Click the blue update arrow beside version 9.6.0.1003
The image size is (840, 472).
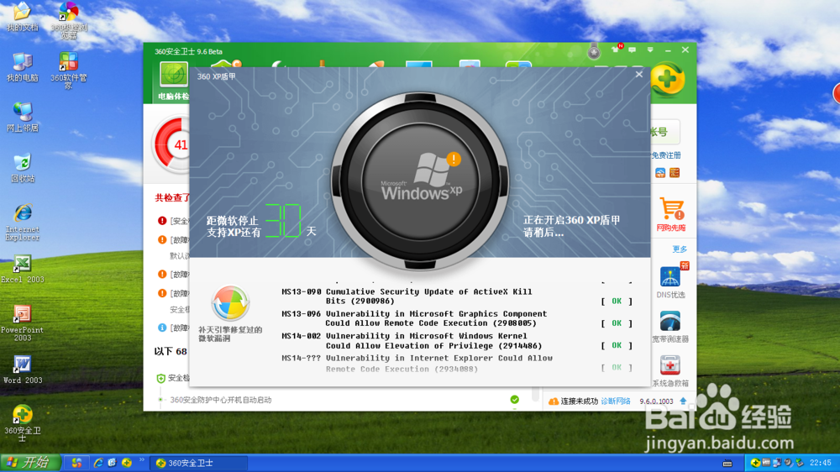tap(683, 401)
